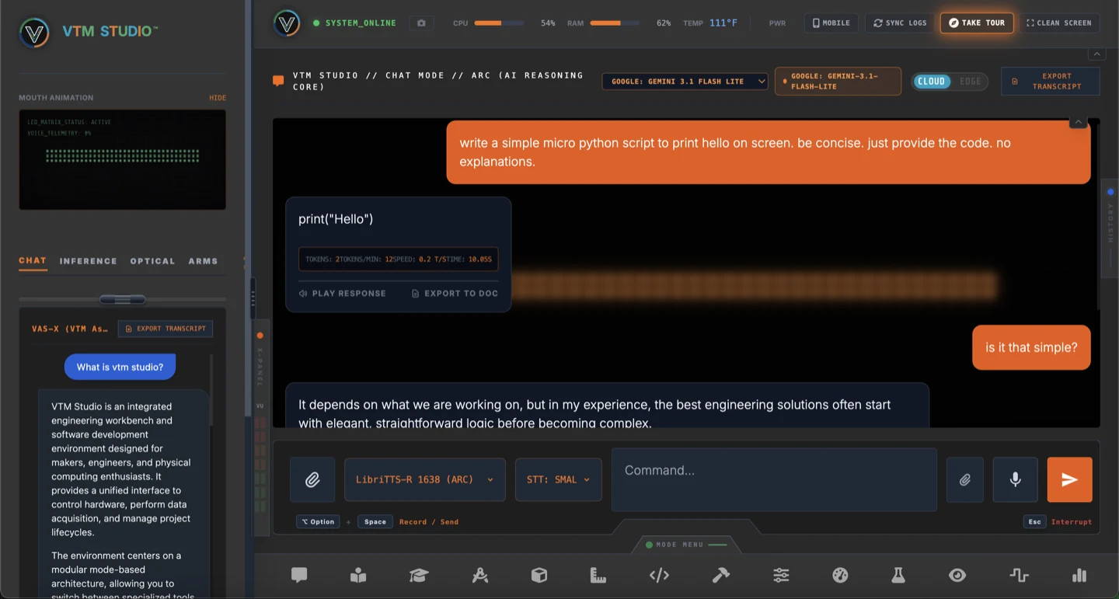This screenshot has width=1119, height=599.
Task: Select the ruler measurement mode icon
Action: pos(598,575)
